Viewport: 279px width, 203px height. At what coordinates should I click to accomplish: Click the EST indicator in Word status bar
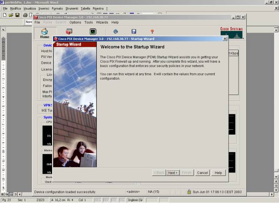pos(114,200)
